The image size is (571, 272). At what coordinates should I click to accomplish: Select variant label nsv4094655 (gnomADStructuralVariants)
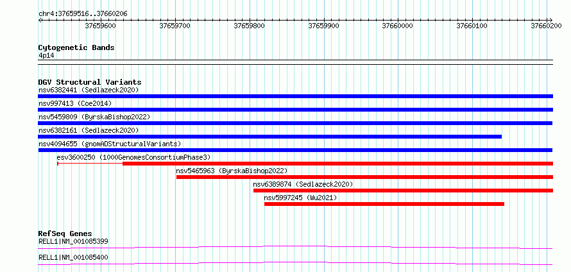110,144
